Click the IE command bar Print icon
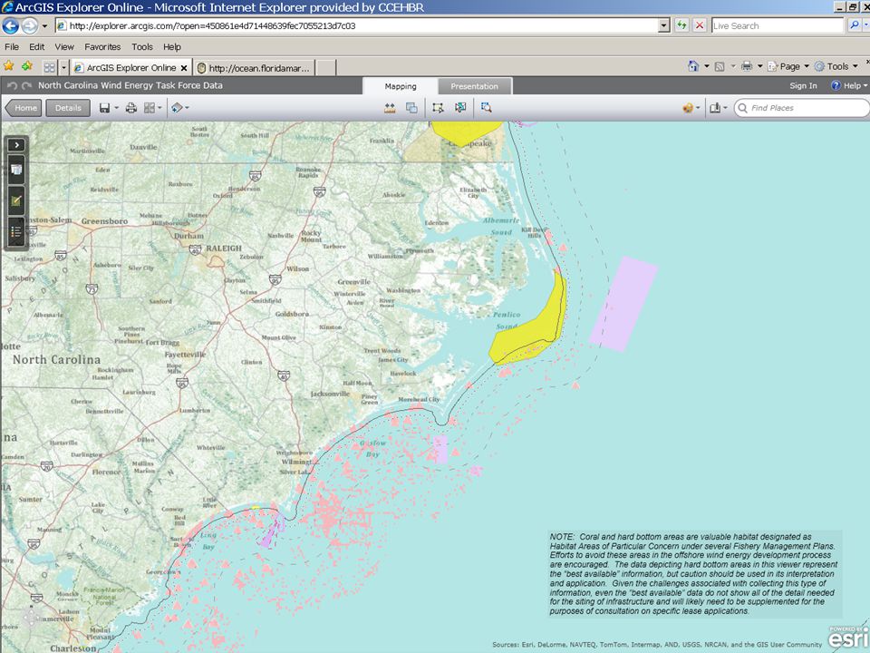870x653 pixels. coord(747,66)
